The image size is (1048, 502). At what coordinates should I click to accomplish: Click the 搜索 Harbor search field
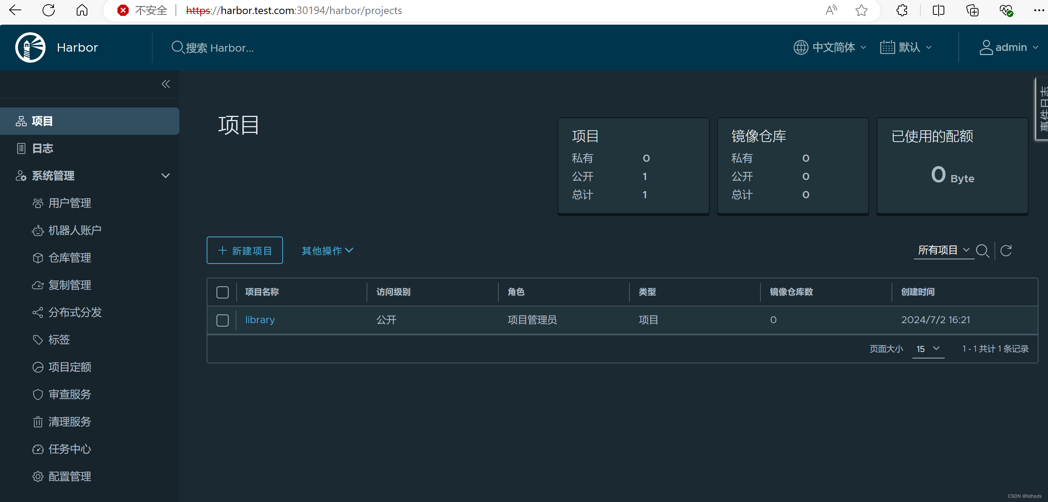220,47
